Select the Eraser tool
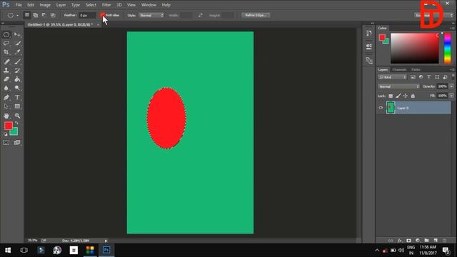Viewport: 457px width, 257px height. click(6, 79)
